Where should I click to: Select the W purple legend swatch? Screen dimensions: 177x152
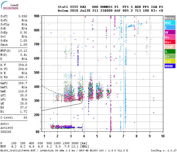[170, 32]
